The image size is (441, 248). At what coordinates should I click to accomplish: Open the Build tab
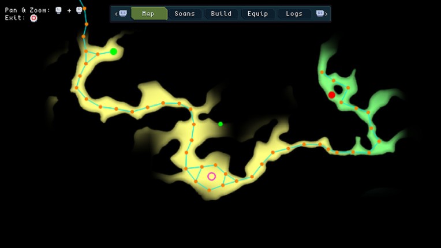coord(221,13)
